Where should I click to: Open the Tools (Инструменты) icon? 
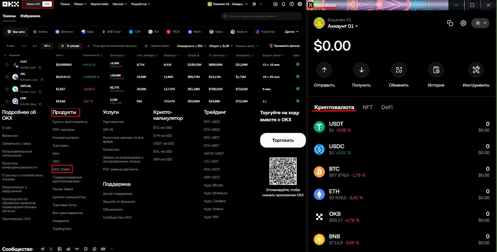tap(476, 70)
